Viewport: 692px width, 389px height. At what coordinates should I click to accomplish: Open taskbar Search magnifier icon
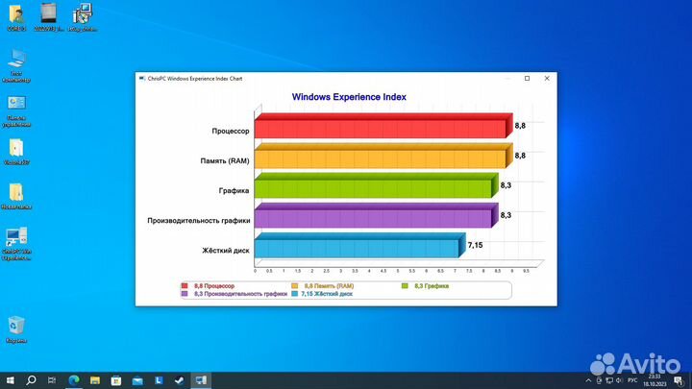[31, 380]
